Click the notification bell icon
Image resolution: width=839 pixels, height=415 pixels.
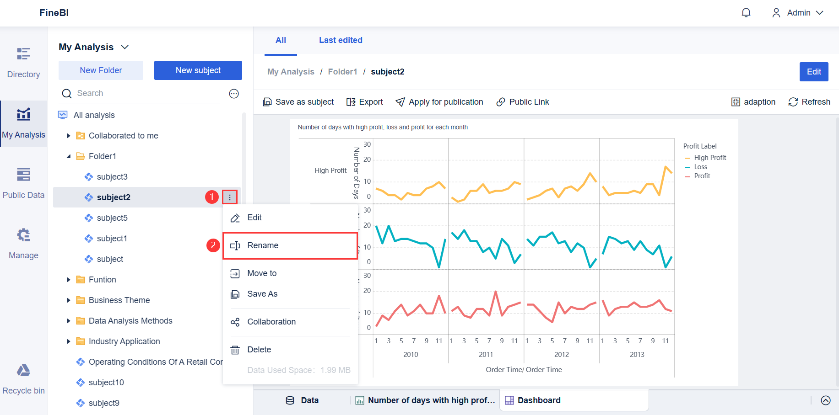(746, 13)
